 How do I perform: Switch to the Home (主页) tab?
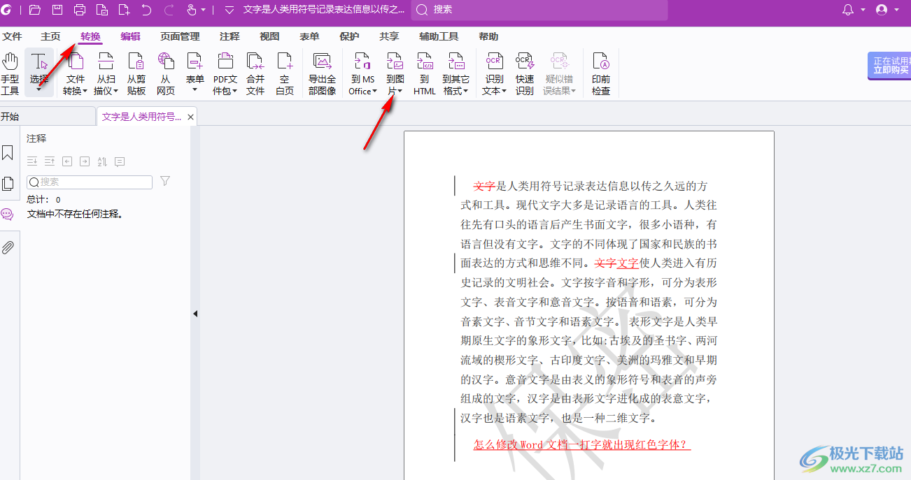[50, 36]
